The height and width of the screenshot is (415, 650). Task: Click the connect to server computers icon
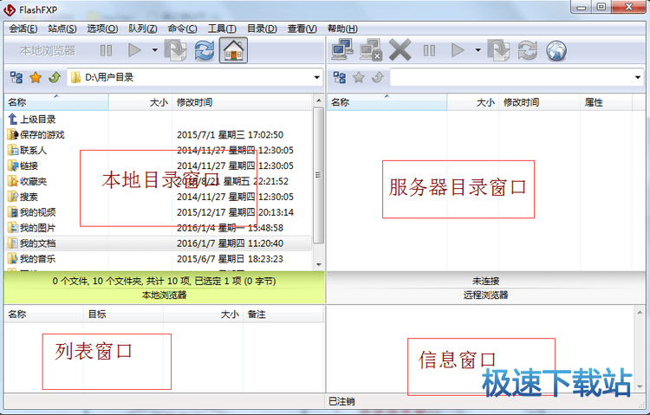point(342,49)
